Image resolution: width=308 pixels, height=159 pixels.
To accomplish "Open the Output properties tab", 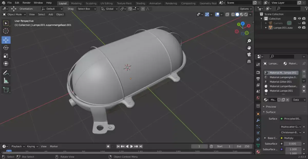I will pos(258,79).
